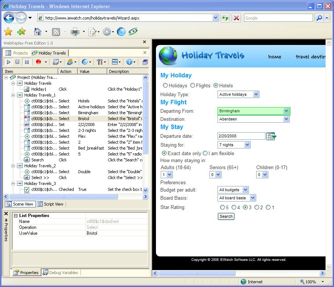Expand the Staying for nights dropdown
334x287 pixels.
point(247,145)
